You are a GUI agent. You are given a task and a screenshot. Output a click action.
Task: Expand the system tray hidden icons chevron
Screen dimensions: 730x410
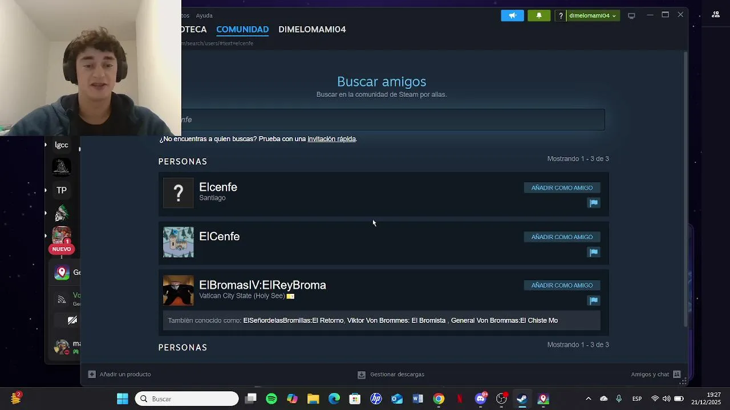coord(589,399)
